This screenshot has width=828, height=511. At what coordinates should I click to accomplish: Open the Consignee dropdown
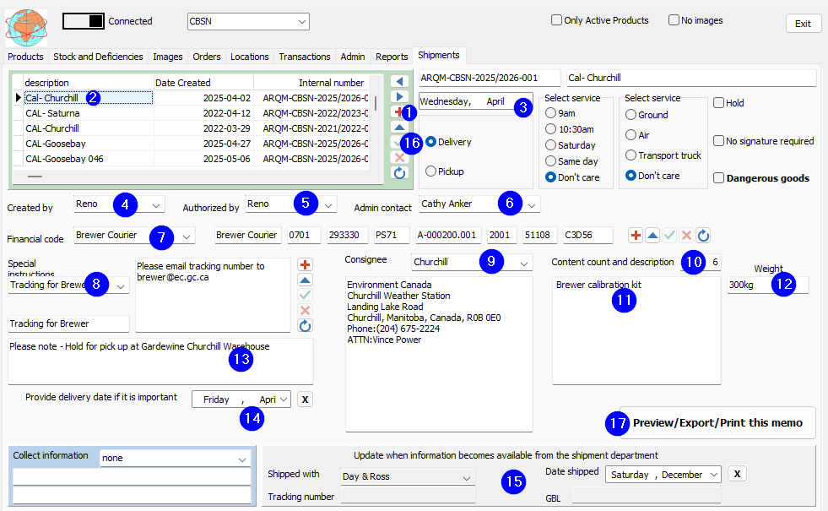[x=524, y=264]
